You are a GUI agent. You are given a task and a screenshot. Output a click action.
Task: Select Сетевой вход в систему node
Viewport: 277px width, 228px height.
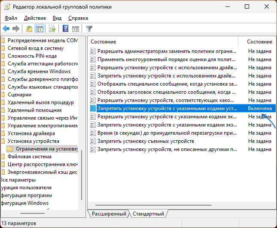[x=36, y=48]
